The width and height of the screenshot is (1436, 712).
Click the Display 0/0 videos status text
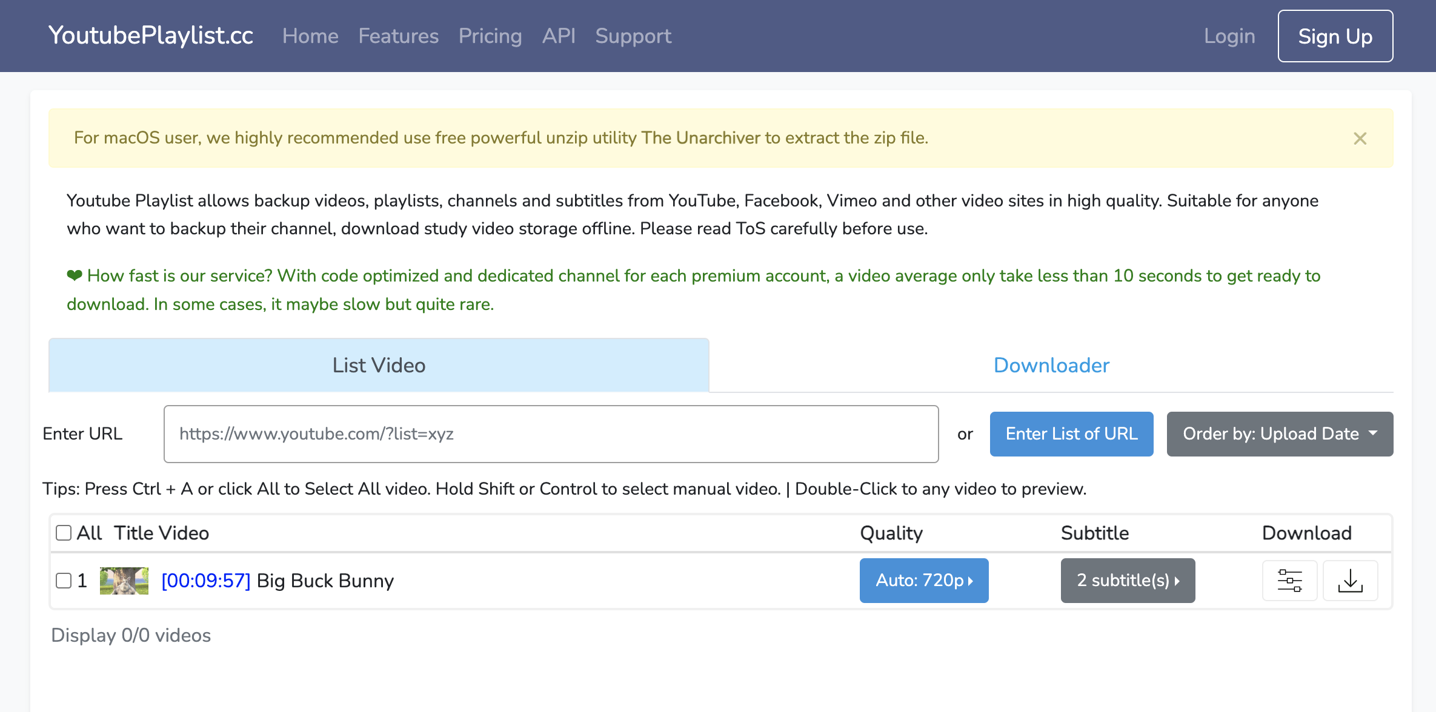point(131,635)
